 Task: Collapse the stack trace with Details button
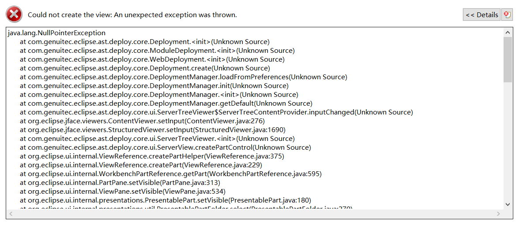point(481,15)
